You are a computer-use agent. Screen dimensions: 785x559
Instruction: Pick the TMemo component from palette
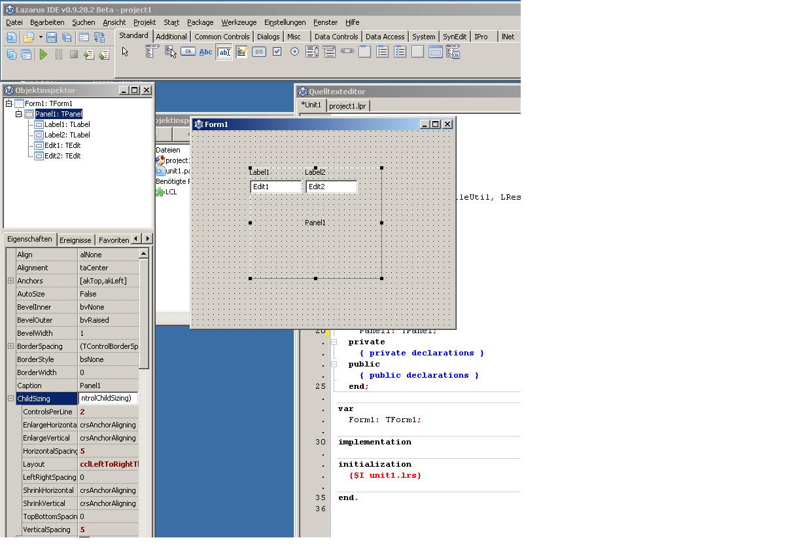point(241,52)
